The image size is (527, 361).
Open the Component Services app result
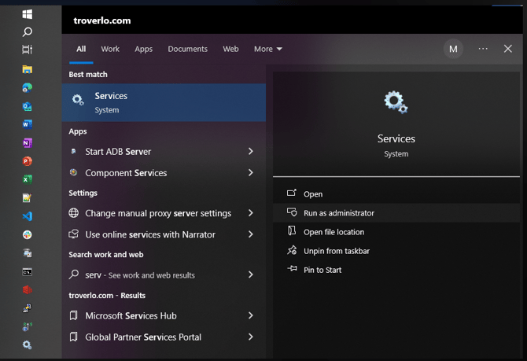[x=164, y=173]
